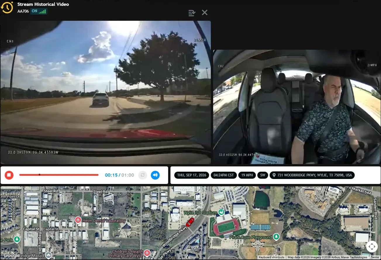This screenshot has width=381, height=260.
Task: Click the refresh video icon
Action: pos(143,175)
